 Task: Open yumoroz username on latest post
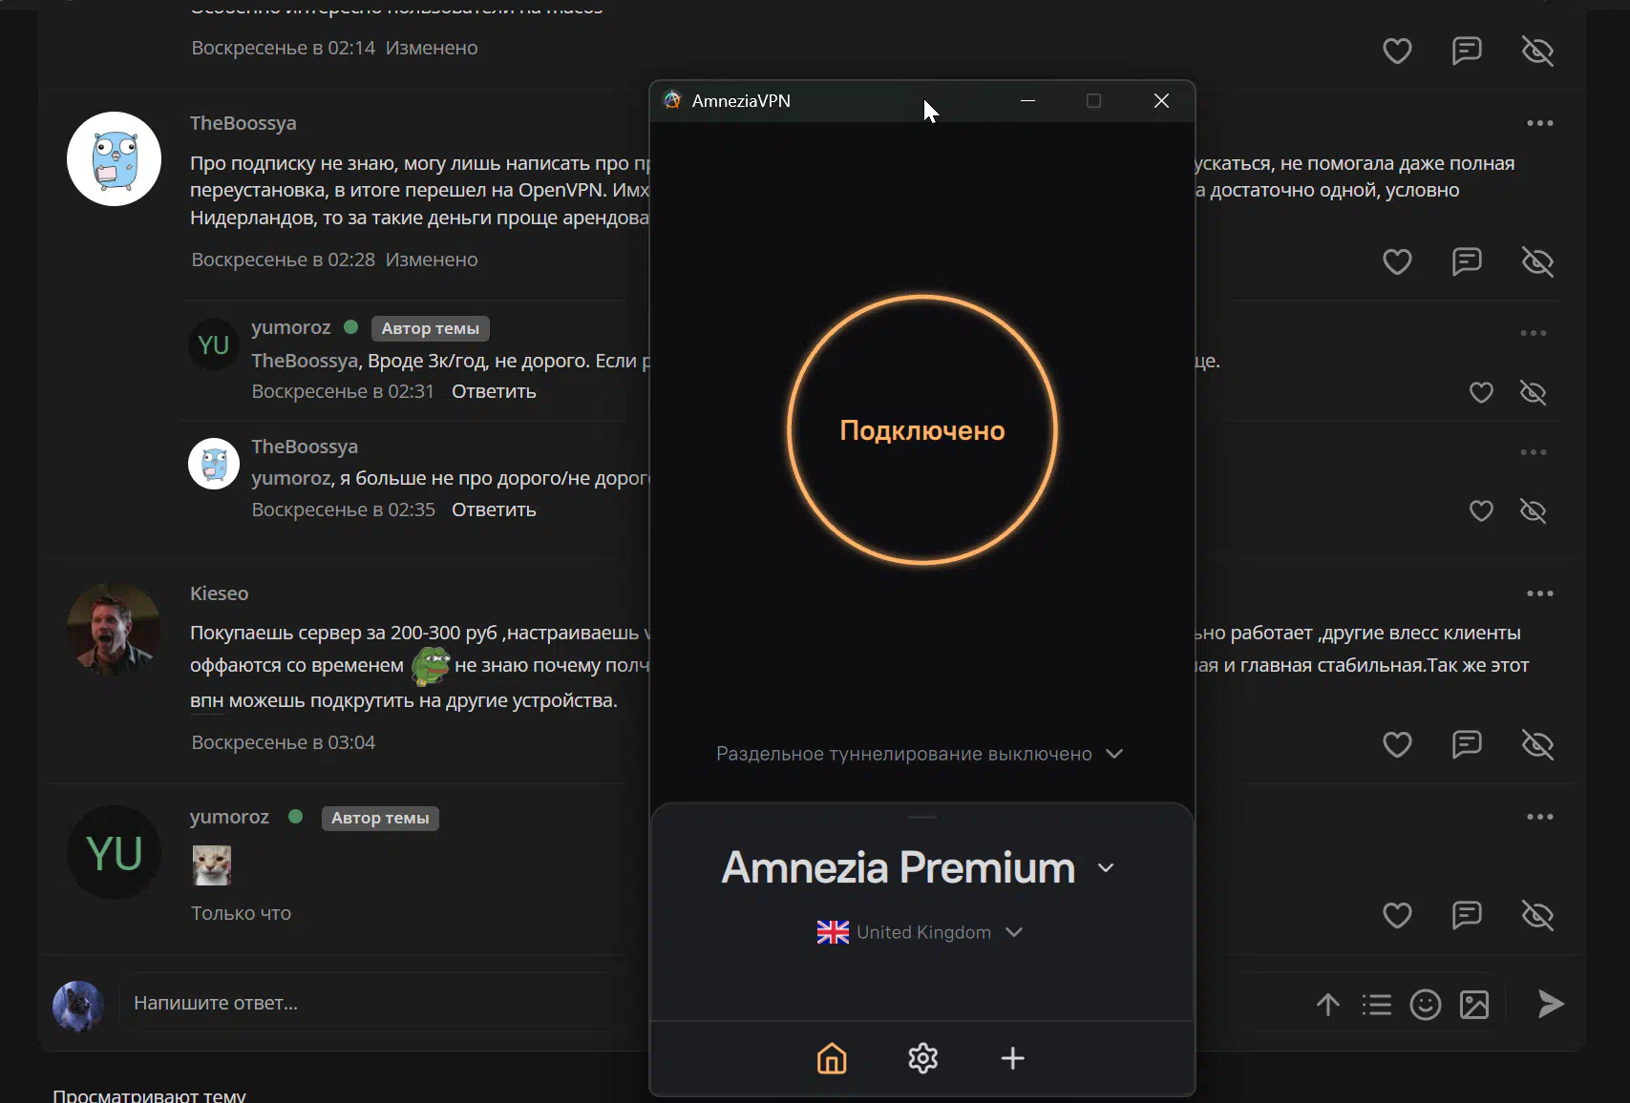pyautogui.click(x=229, y=817)
